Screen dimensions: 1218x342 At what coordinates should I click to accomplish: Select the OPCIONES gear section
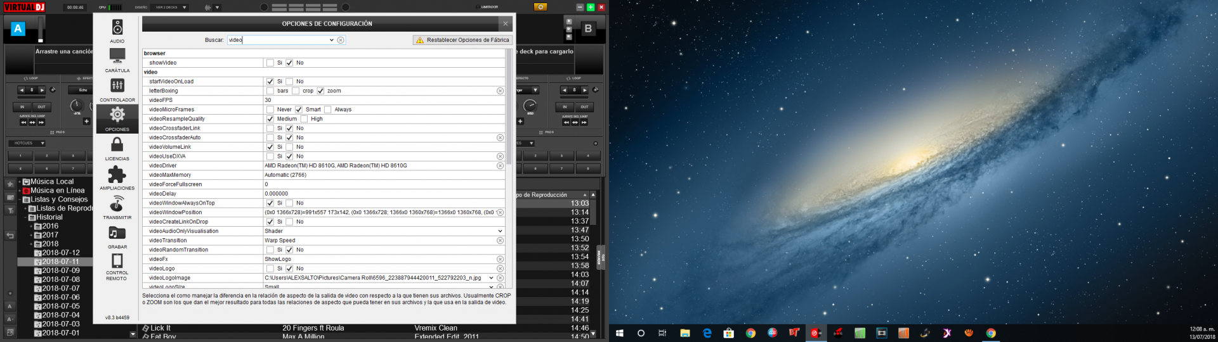coord(117,119)
